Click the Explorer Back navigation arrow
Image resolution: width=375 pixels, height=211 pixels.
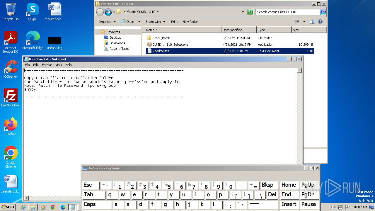[x=100, y=12]
